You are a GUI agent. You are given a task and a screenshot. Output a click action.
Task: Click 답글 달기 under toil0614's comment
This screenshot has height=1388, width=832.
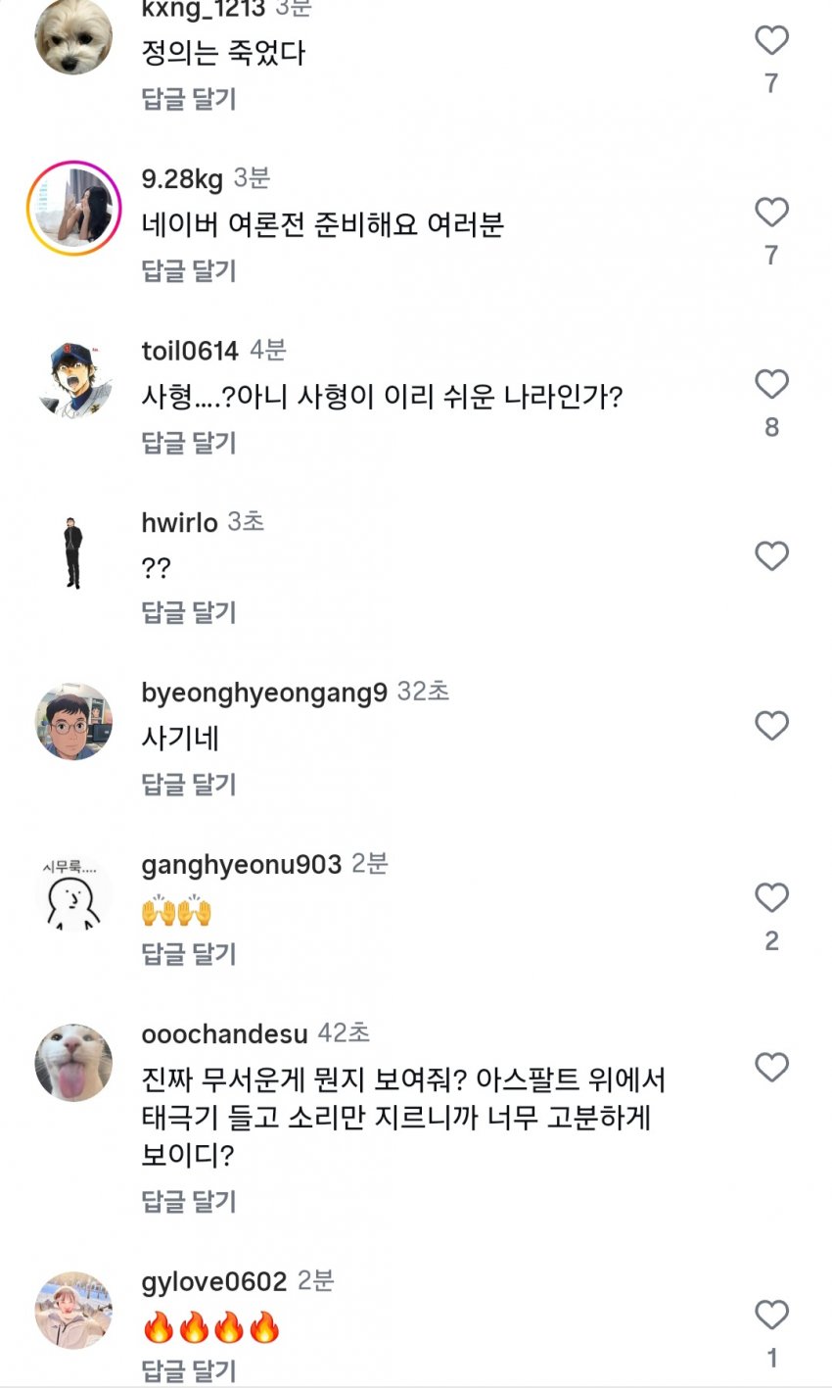(x=189, y=443)
